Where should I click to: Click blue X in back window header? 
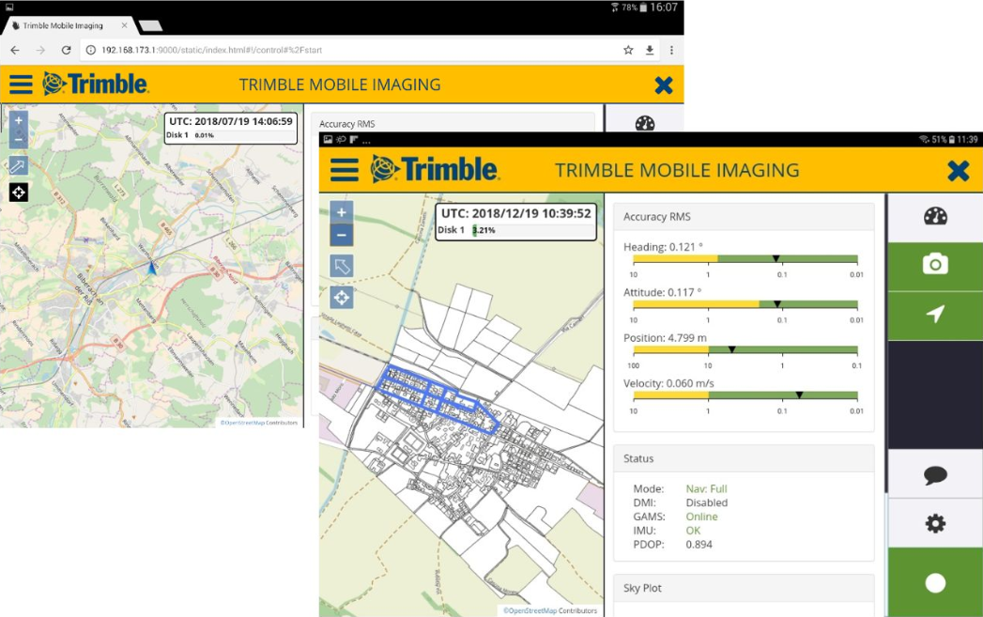pyautogui.click(x=663, y=85)
